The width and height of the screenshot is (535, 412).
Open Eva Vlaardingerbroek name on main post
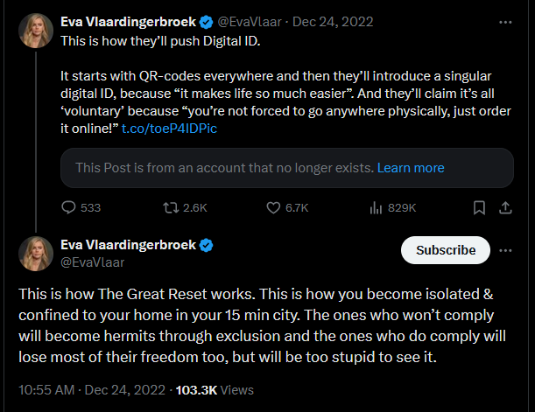click(129, 245)
